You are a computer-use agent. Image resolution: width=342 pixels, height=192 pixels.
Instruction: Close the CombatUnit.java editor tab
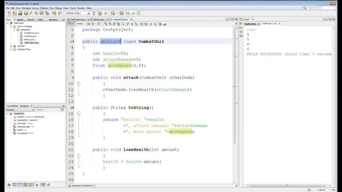tap(131, 20)
